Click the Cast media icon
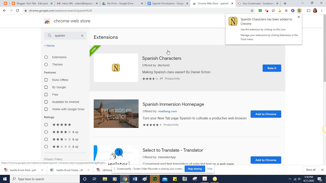The image size is (326, 183). coord(308,11)
